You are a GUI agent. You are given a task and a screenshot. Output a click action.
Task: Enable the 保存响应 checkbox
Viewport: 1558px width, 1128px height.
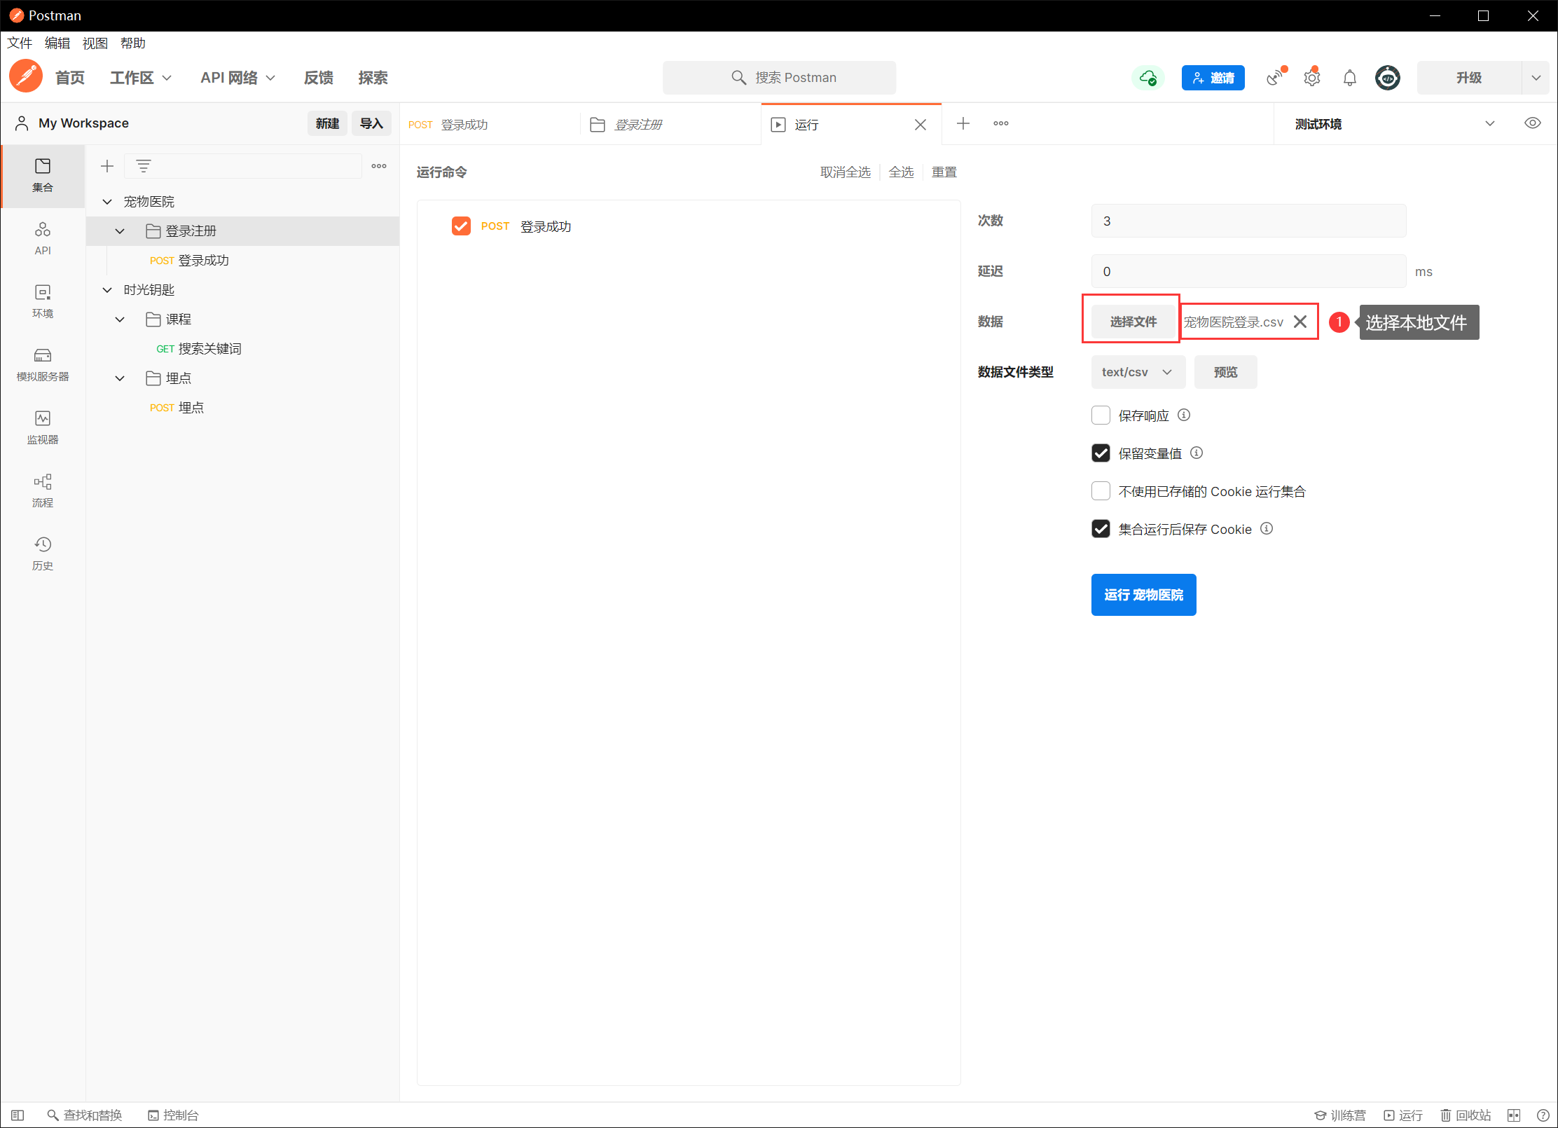(x=1101, y=415)
